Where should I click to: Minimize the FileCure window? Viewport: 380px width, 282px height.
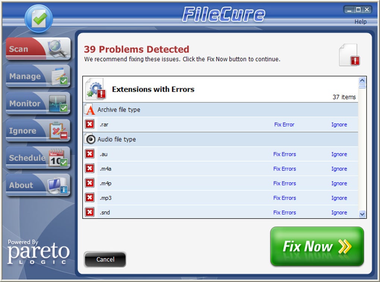tap(349, 10)
